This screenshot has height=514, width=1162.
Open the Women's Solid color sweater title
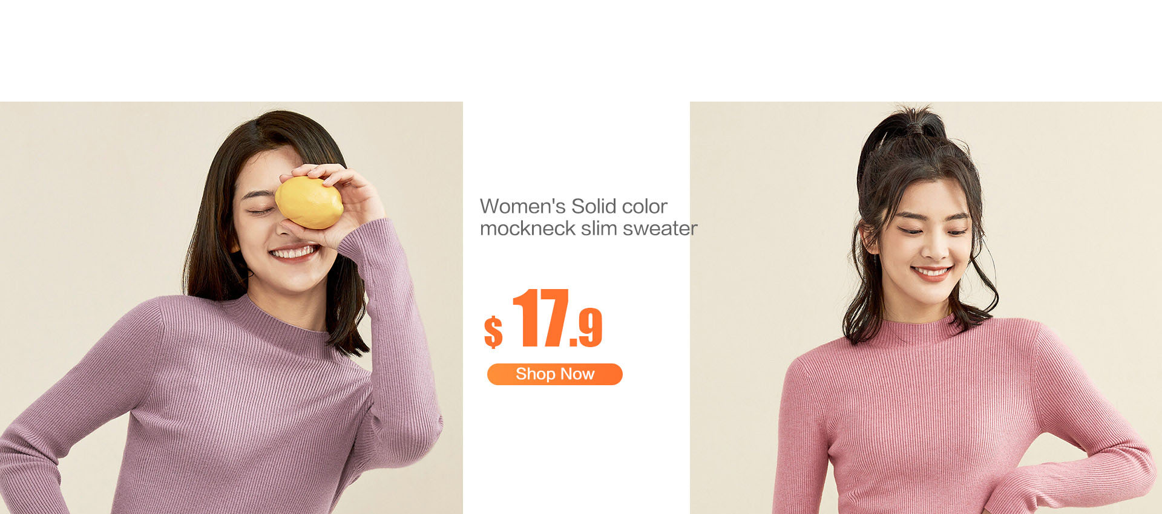(588, 217)
